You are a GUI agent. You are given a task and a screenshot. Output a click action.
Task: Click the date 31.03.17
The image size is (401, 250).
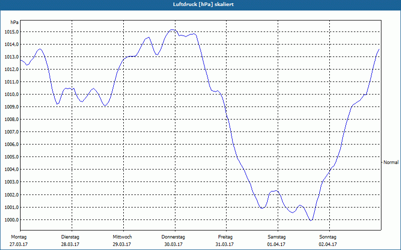tap(225, 244)
